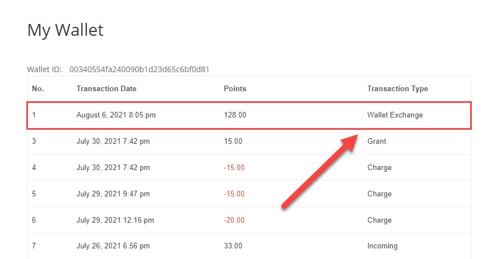The image size is (492, 259).
Task: Select the July 26, 2021 6:56 pm date
Action: [x=113, y=246]
